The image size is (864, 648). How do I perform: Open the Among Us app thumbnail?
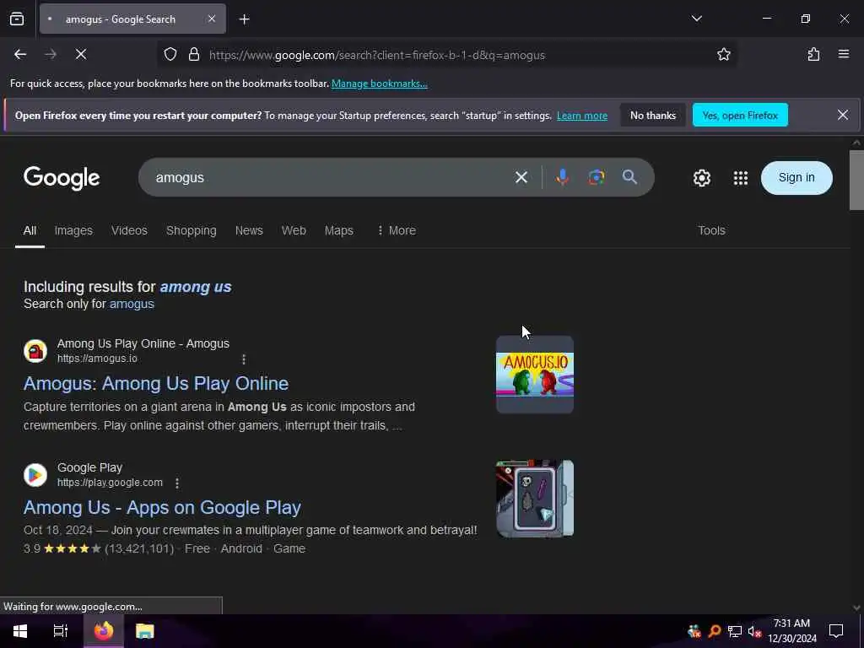point(534,499)
